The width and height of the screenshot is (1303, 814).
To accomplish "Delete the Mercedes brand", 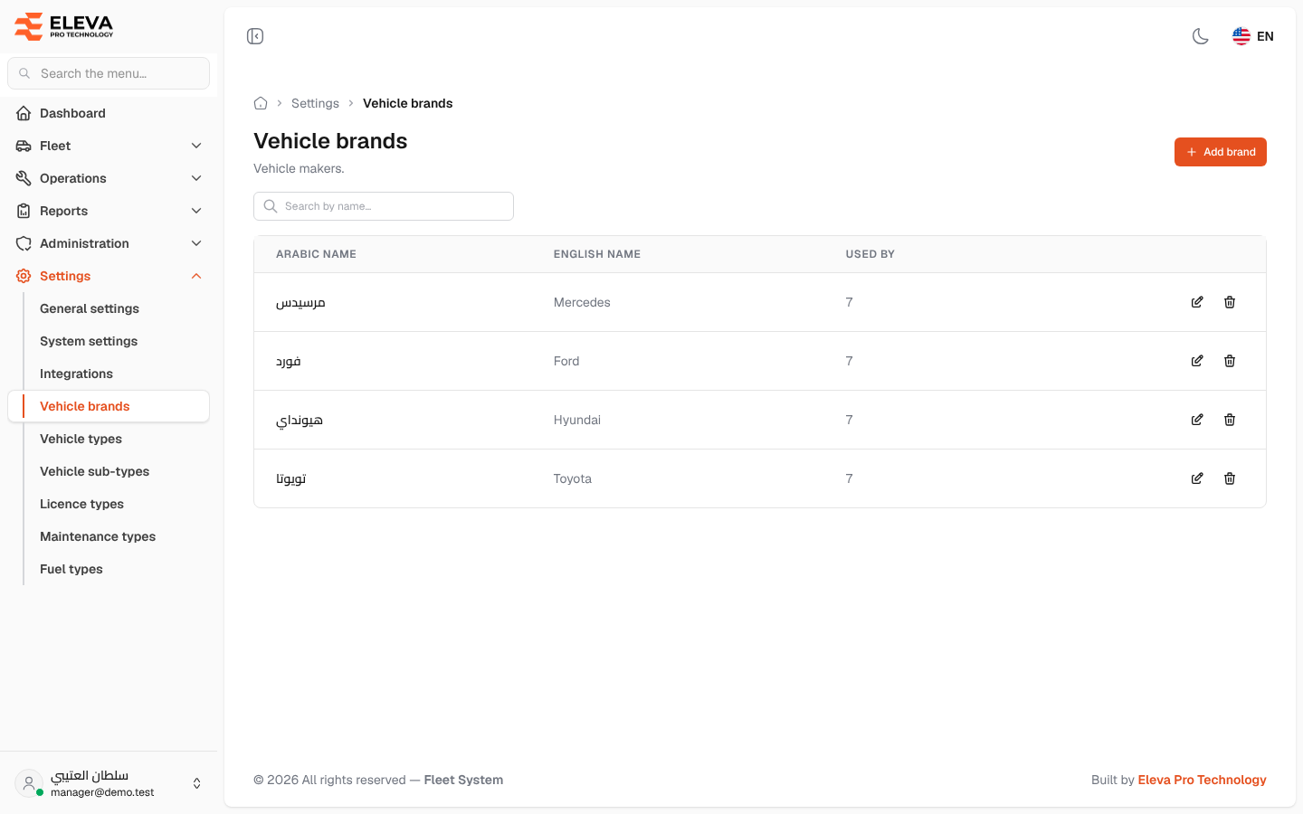I will [1230, 302].
